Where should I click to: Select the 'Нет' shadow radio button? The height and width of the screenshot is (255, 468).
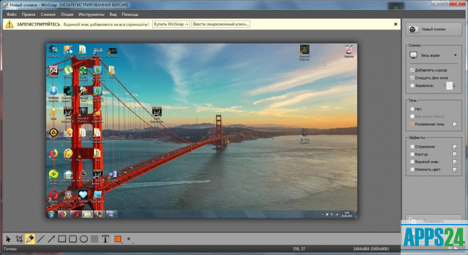click(412, 109)
